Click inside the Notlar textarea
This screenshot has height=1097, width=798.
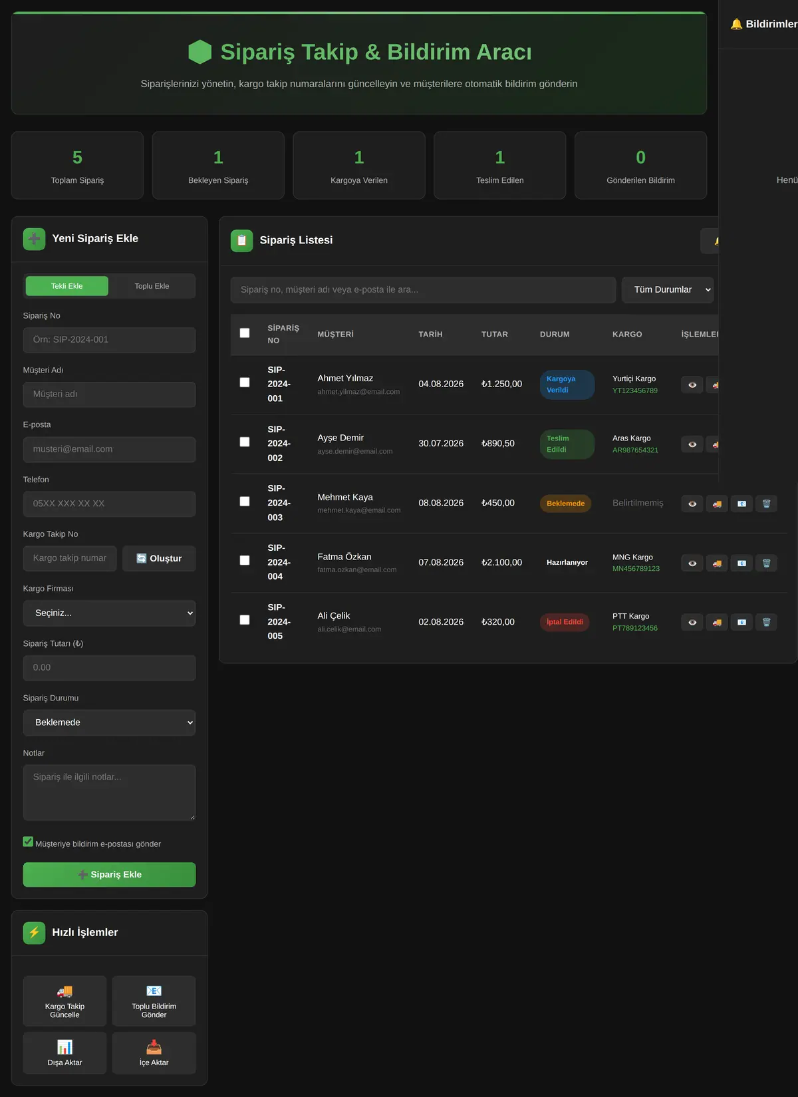109,792
